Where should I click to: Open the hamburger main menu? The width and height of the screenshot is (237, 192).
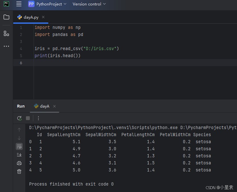click(x=19, y=4)
